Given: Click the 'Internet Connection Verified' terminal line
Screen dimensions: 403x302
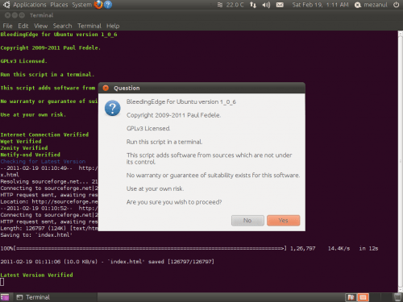Looking at the screenshot, I should 44,134.
